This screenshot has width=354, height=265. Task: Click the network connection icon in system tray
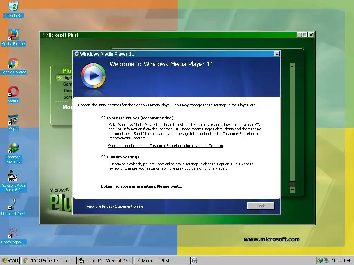coord(320,261)
